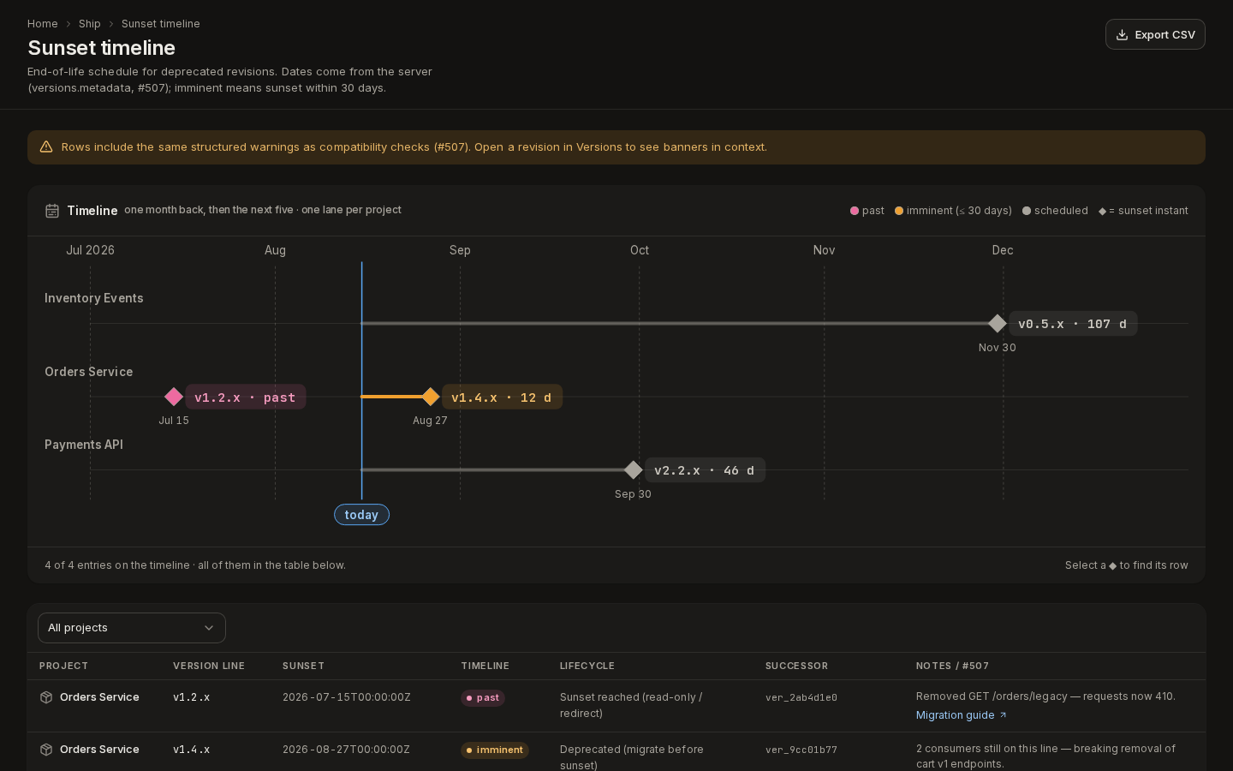Click the package icon in the v1.4.x row
This screenshot has height=771, width=1233.
click(46, 750)
